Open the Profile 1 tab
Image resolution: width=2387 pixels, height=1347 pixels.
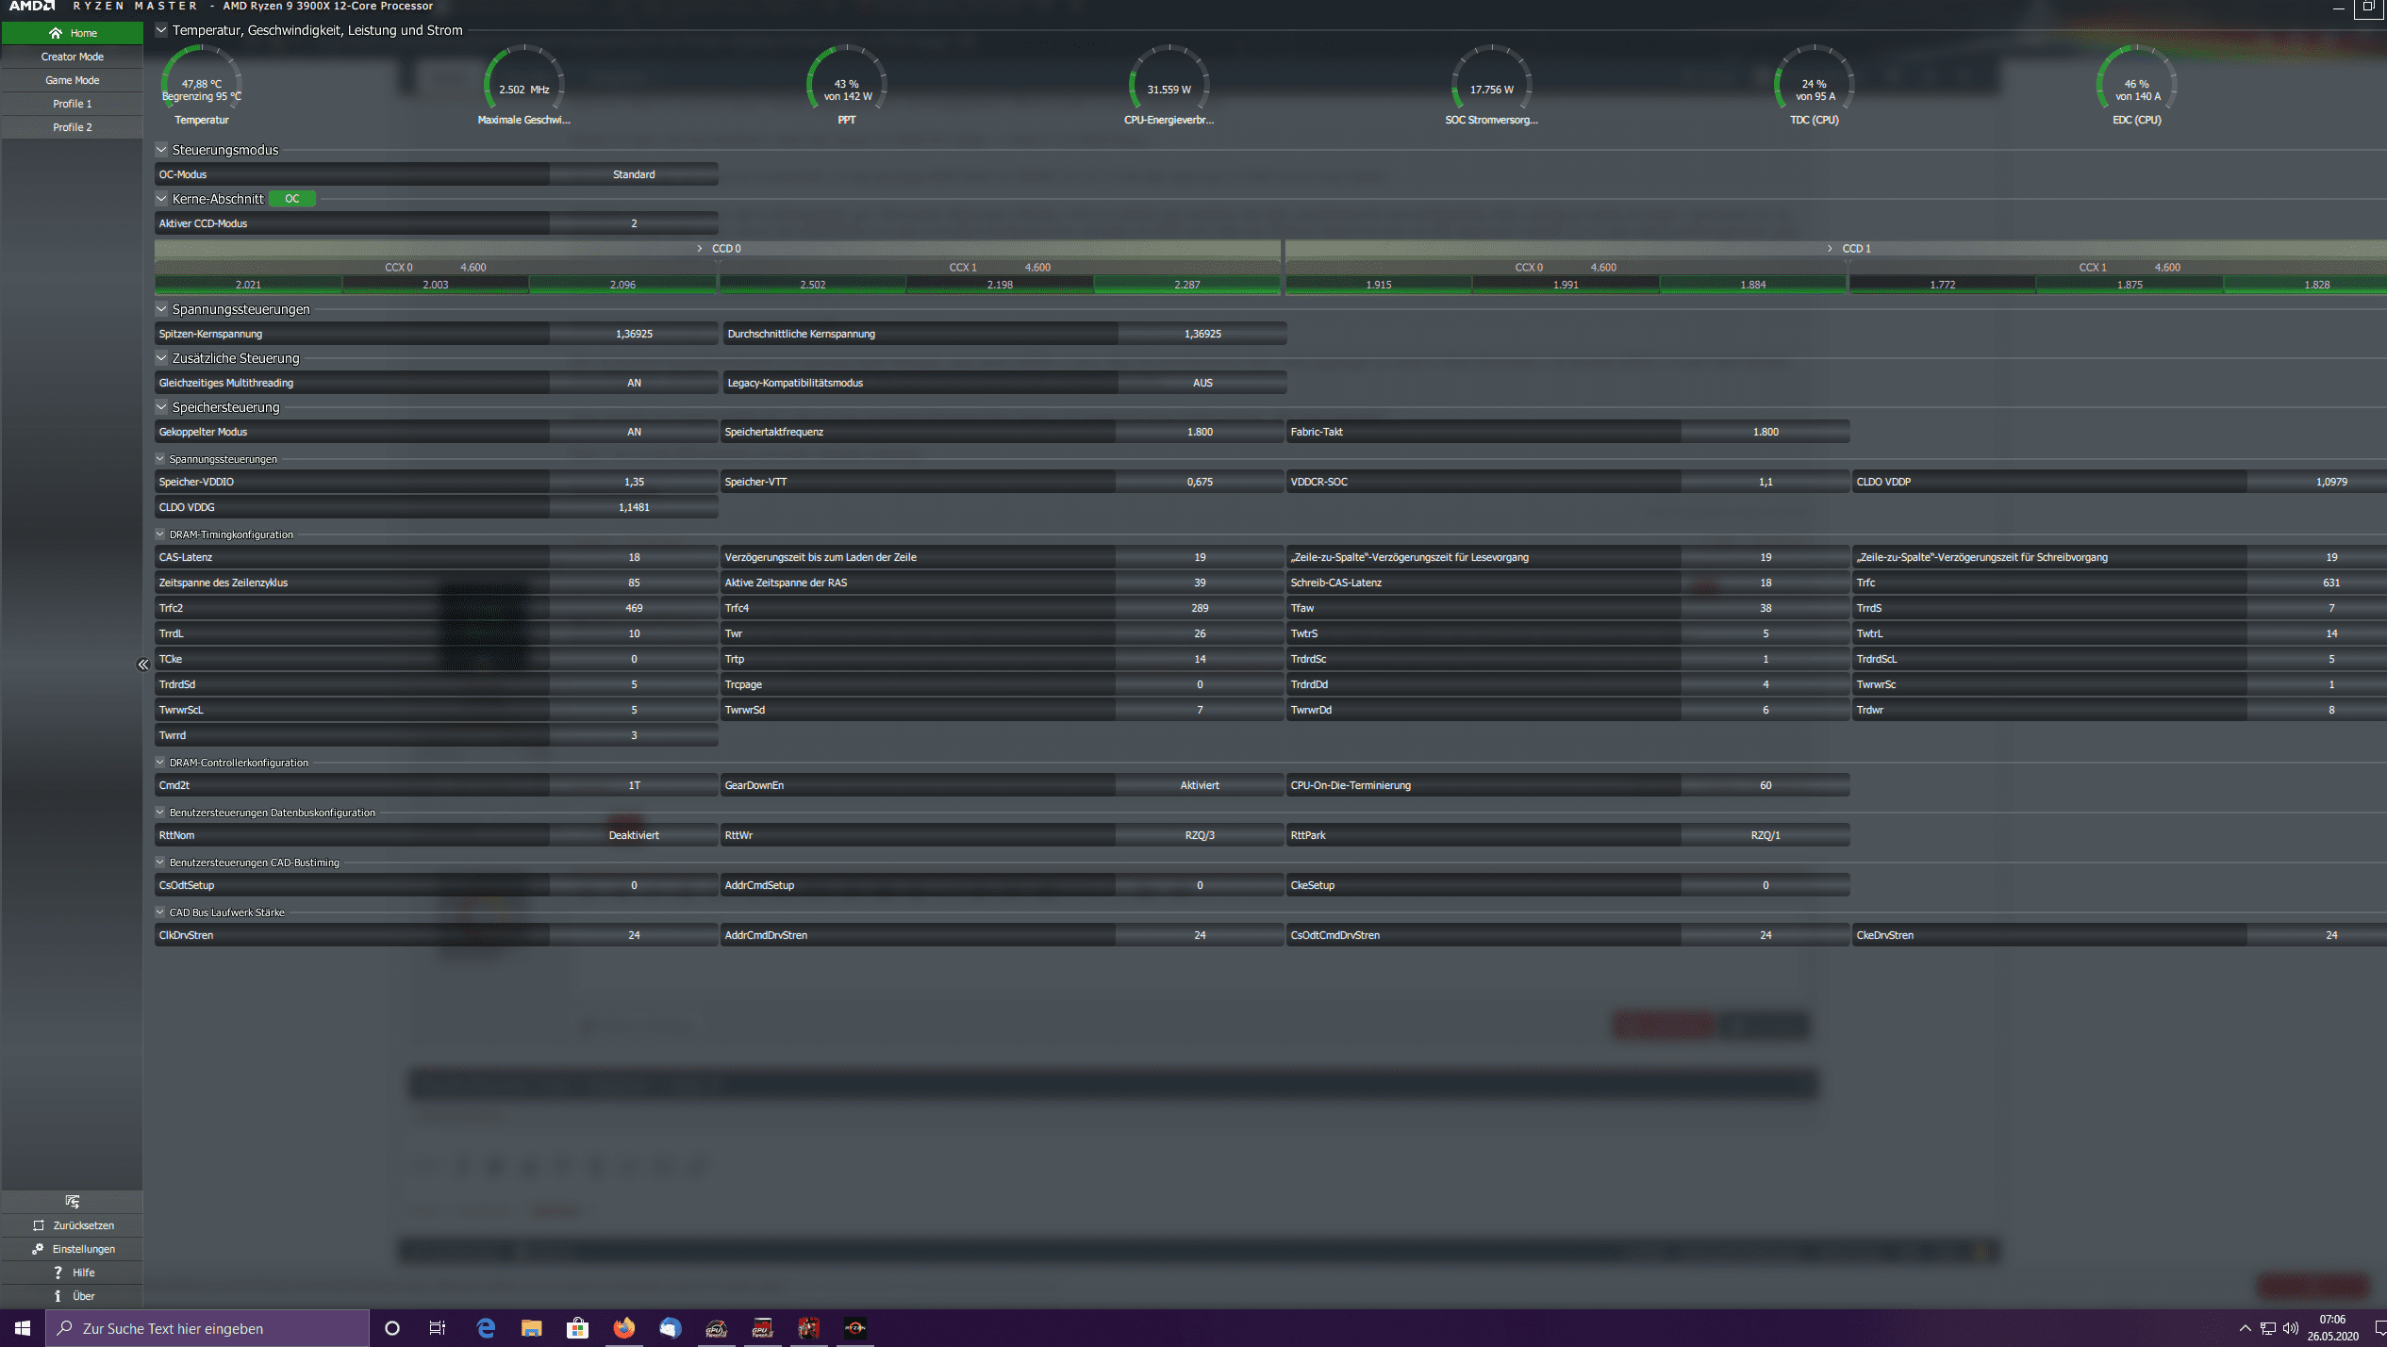73,104
